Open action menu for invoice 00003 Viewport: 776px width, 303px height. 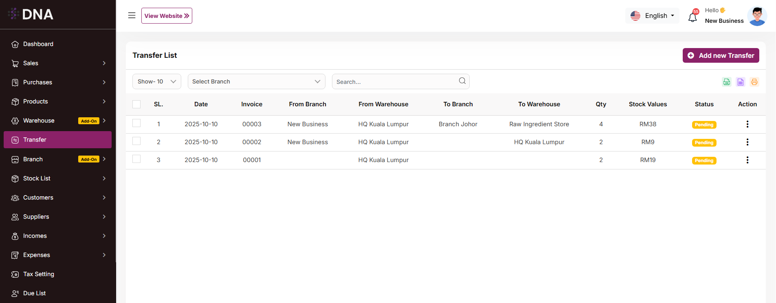(x=747, y=124)
